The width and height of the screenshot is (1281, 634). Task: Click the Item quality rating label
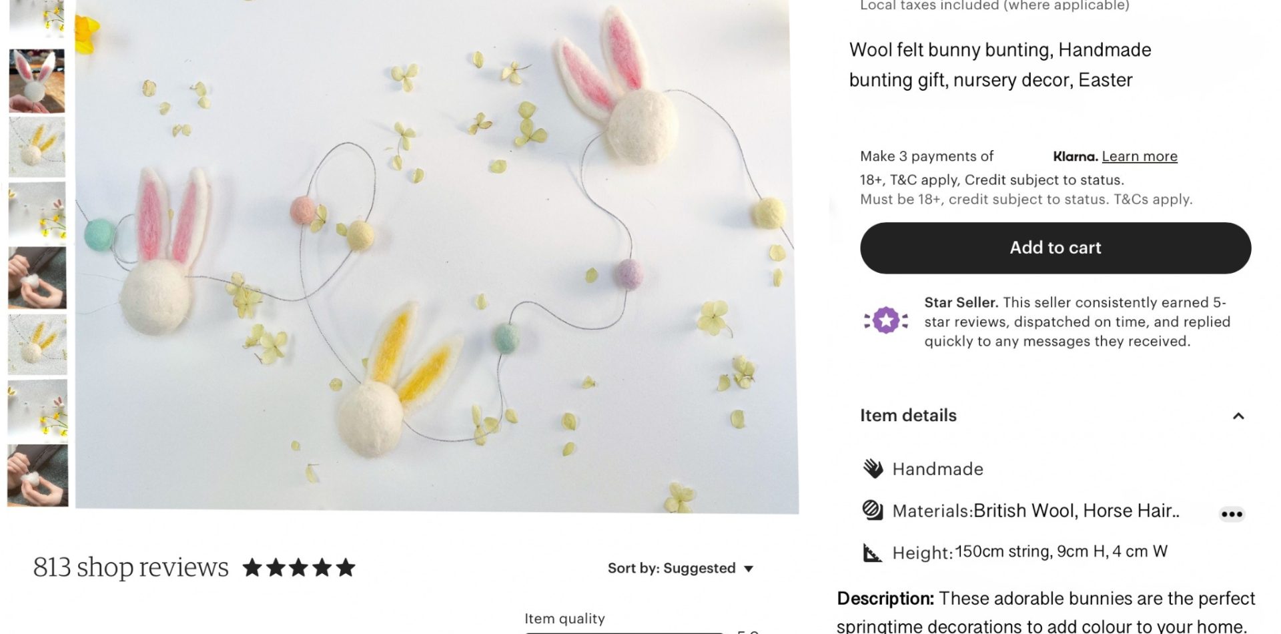pyautogui.click(x=564, y=619)
